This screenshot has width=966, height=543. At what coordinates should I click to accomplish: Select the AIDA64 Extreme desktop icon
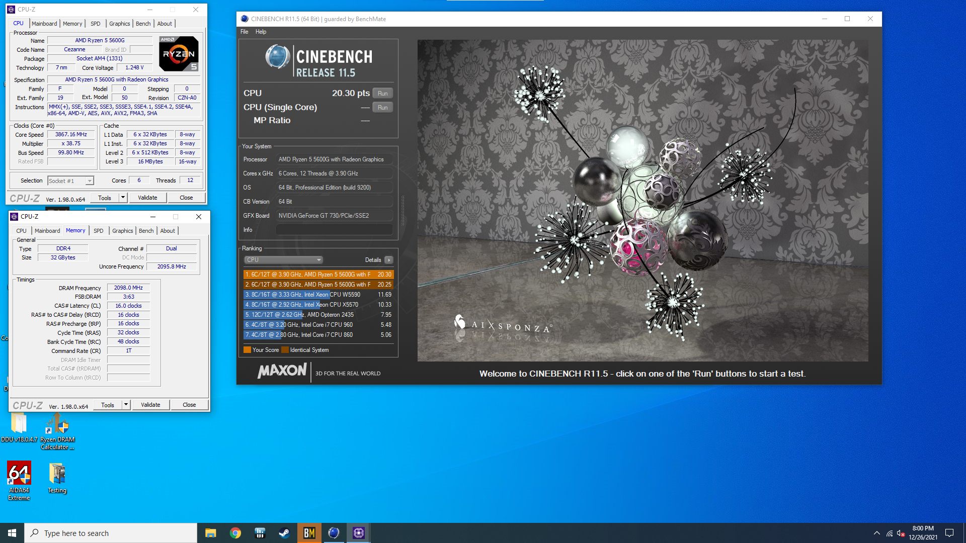(x=19, y=481)
